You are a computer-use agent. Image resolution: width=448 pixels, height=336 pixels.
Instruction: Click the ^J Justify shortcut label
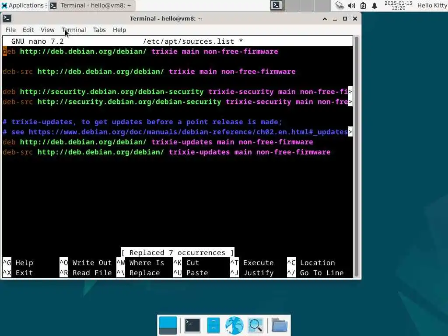pos(252,273)
